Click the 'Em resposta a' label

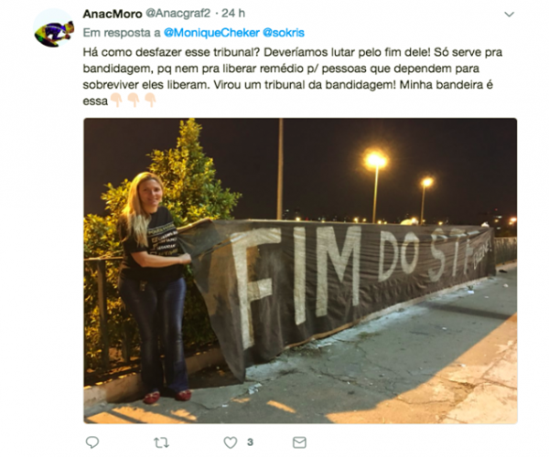[x=122, y=33]
